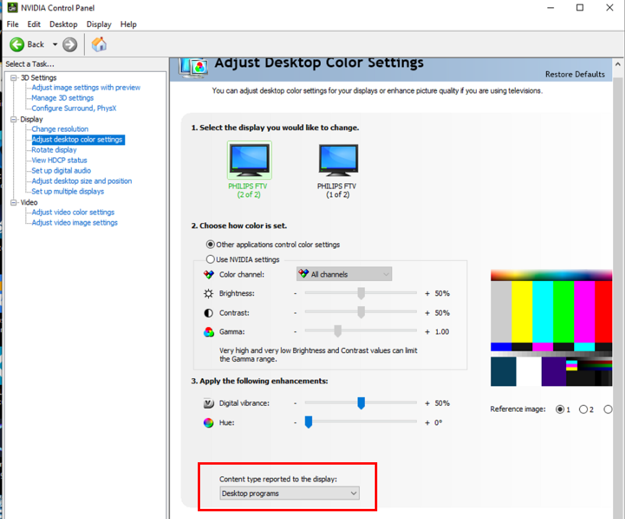Click the plus sign next to Hue
625x519 pixels.
427,423
